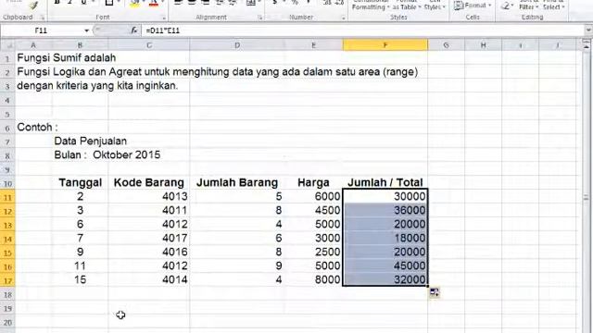The image size is (593, 333).
Task: Click the Insert Function fx icon
Action: 133,31
